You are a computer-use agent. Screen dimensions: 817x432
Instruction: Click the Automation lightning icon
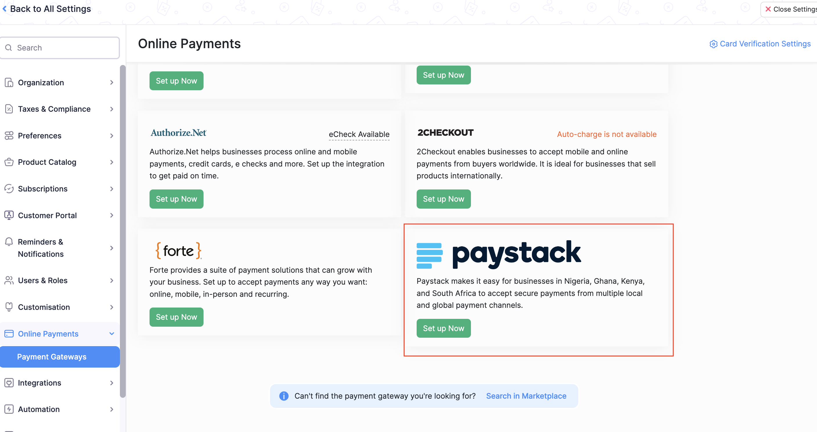9,409
